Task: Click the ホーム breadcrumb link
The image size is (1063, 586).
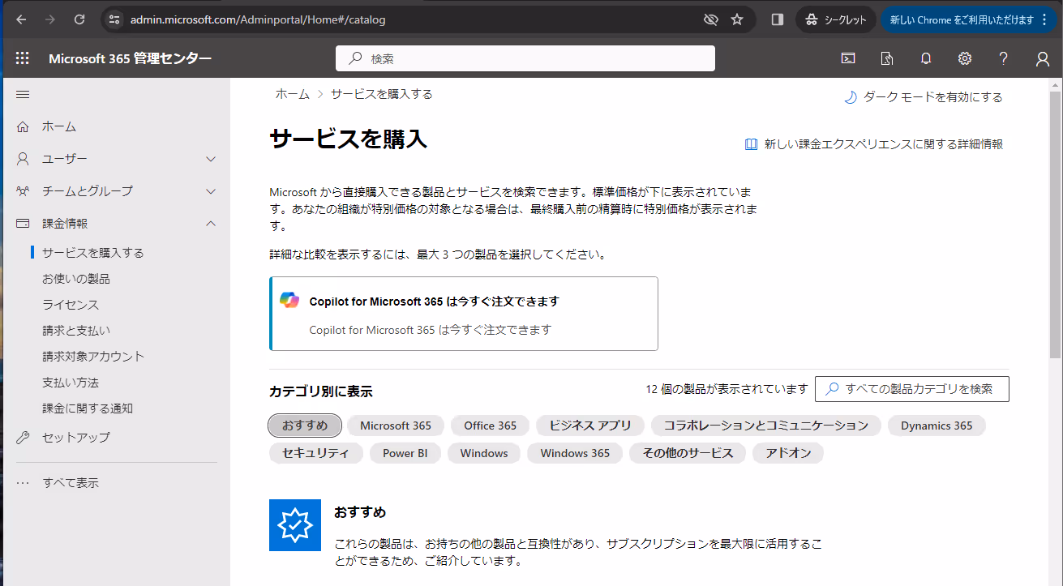Action: 293,94
